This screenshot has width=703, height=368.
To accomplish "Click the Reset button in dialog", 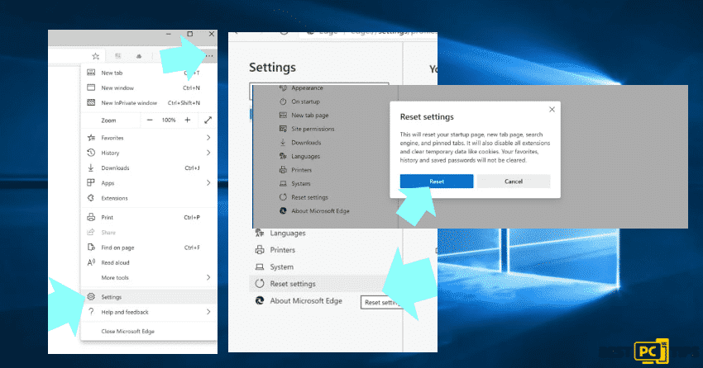I will (437, 181).
